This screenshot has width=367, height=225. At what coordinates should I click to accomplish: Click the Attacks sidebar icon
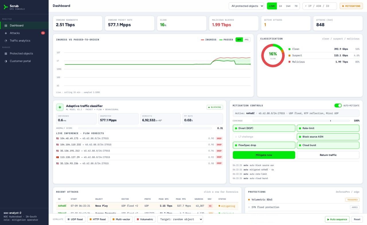[x=6, y=33]
